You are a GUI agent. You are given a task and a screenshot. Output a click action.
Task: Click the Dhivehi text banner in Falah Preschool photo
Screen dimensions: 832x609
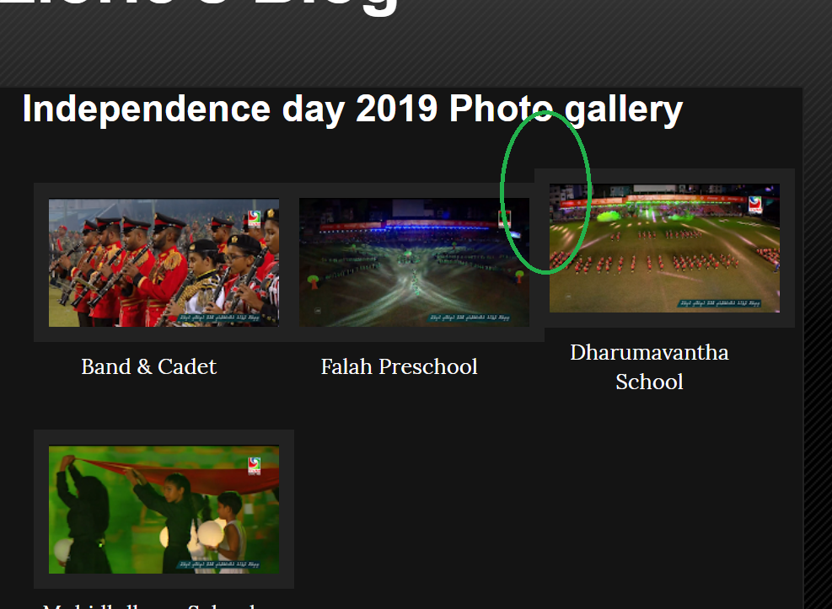pyautogui.click(x=470, y=318)
